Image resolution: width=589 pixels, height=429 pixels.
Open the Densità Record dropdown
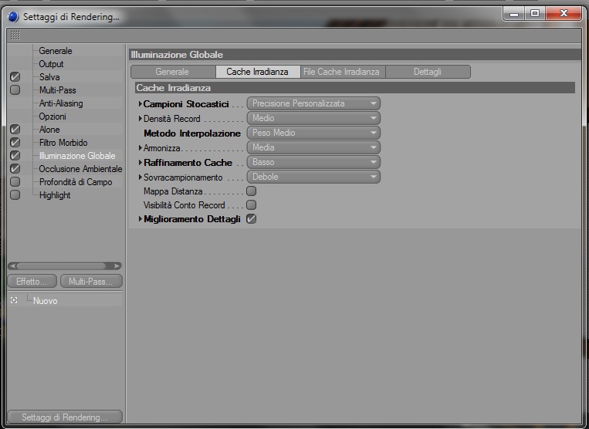click(x=313, y=118)
